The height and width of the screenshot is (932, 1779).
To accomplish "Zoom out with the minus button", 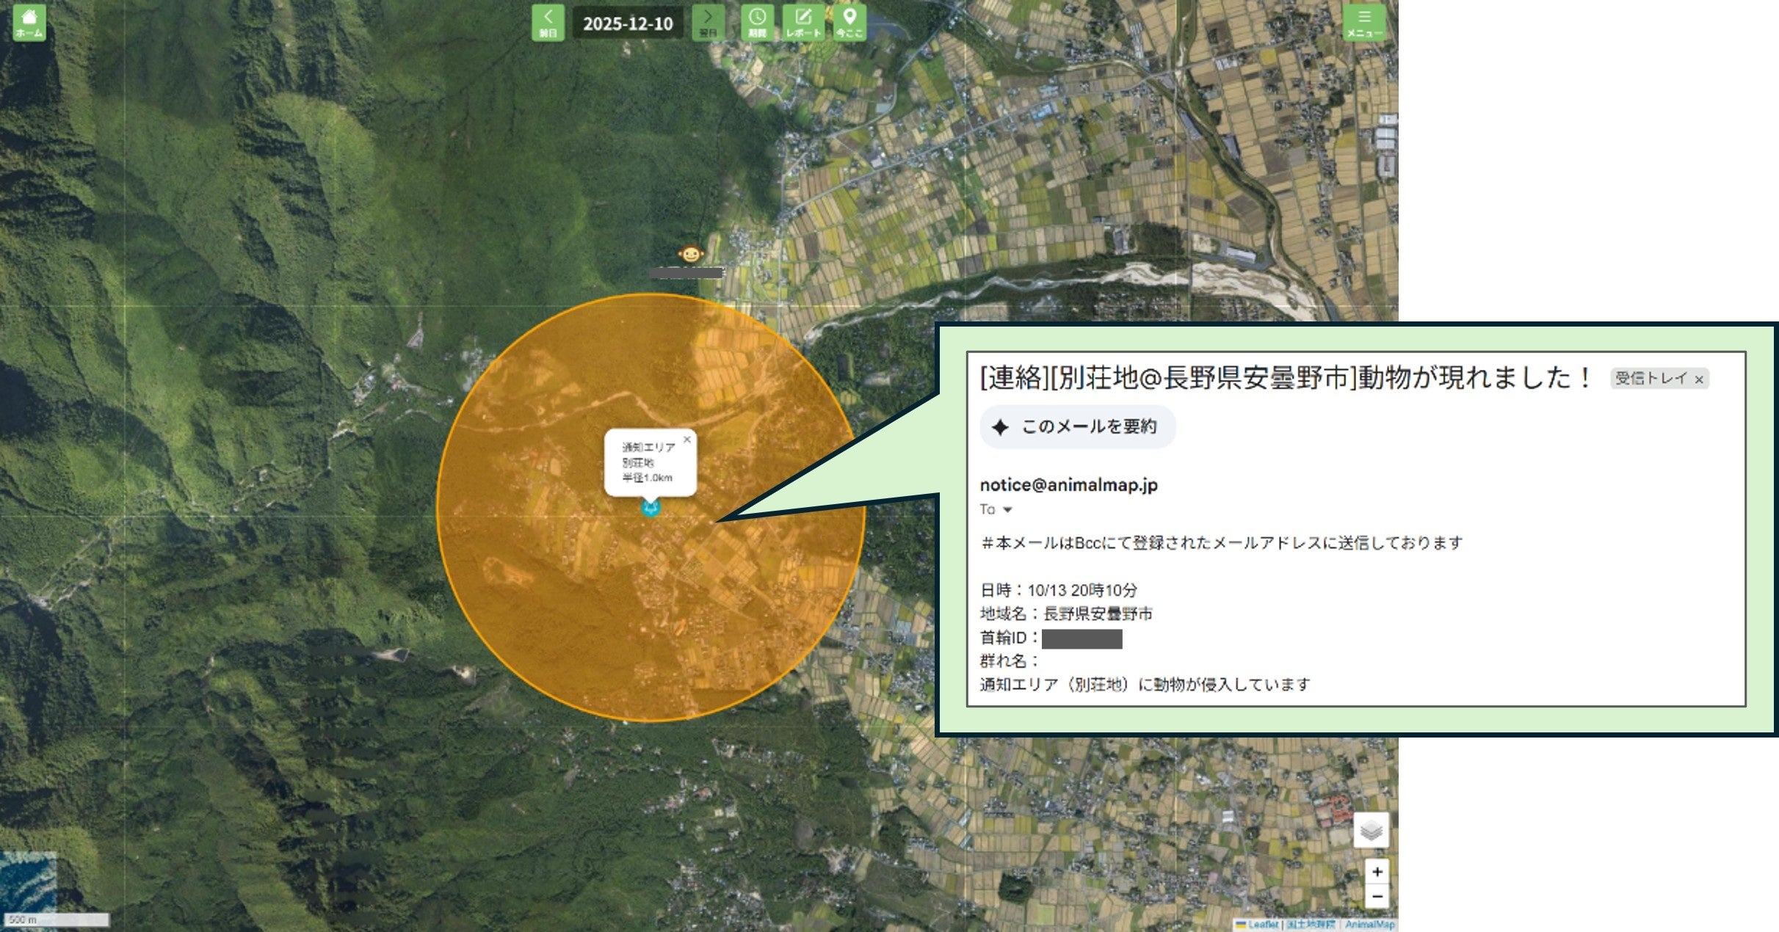I will pyautogui.click(x=1377, y=896).
